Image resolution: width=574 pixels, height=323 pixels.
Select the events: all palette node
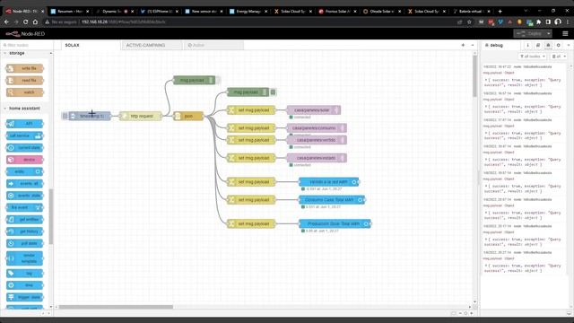tap(25, 183)
